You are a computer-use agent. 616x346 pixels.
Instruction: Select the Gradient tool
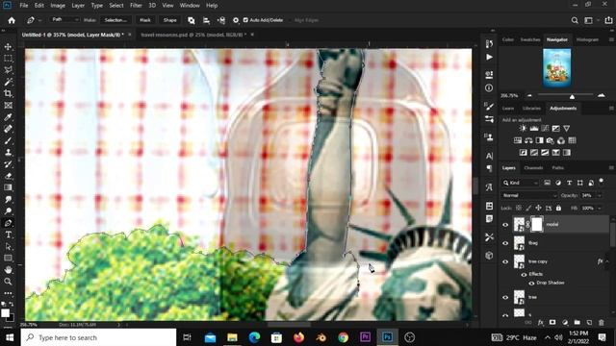[x=8, y=187]
